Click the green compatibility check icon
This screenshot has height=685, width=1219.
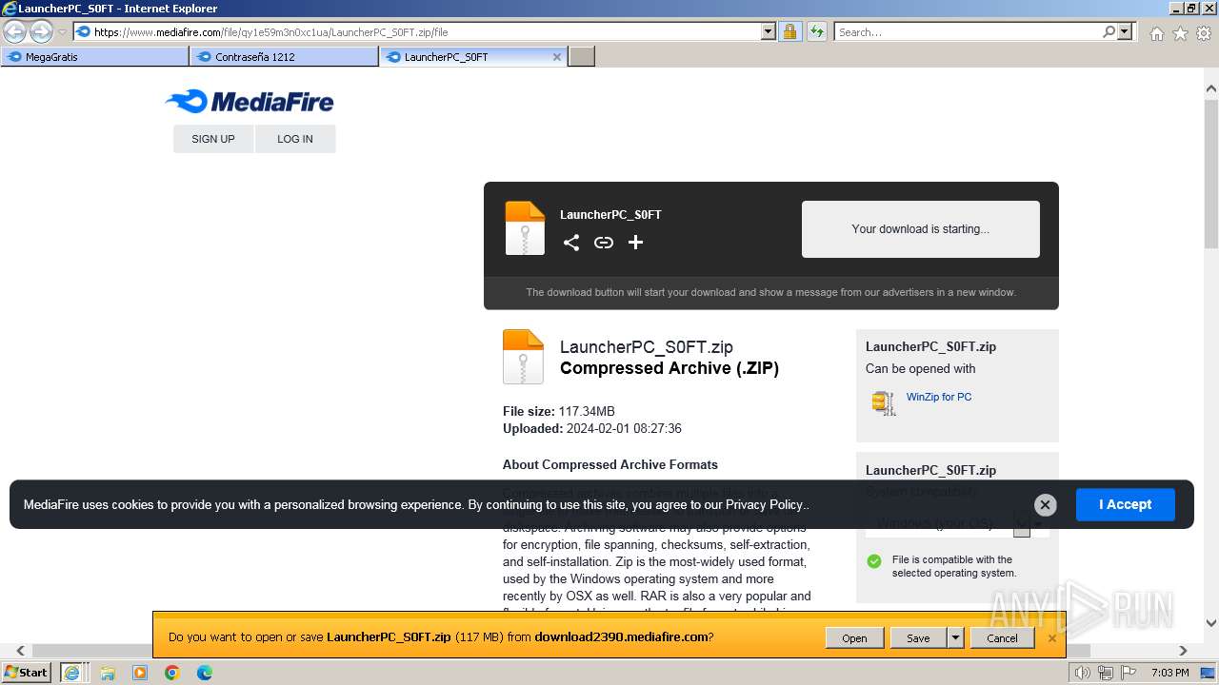(874, 561)
